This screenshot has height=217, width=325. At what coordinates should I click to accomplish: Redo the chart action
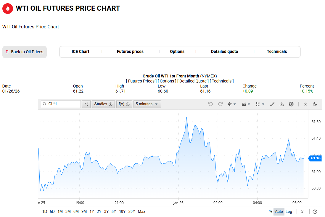[x=220, y=104]
